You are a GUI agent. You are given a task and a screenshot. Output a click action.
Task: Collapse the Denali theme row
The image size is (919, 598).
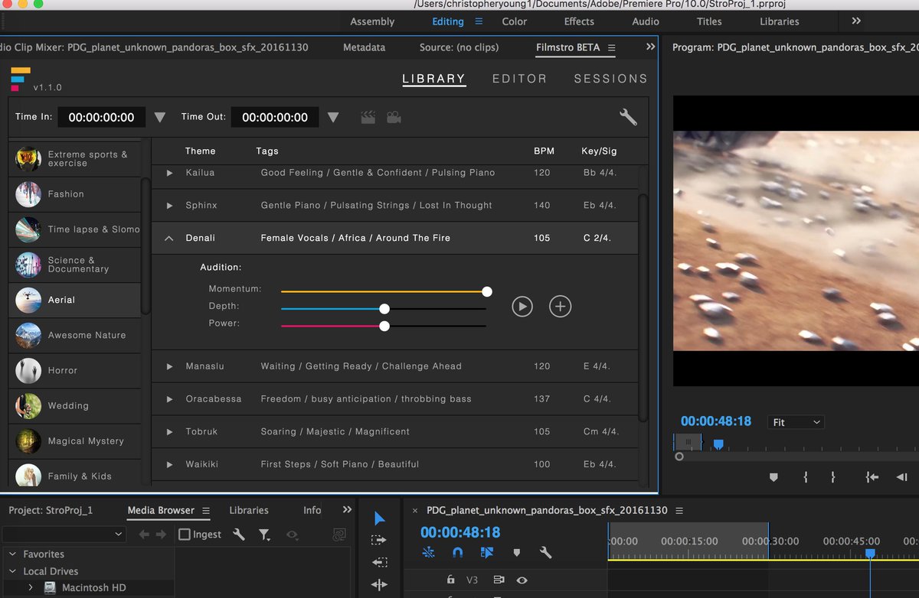click(169, 239)
